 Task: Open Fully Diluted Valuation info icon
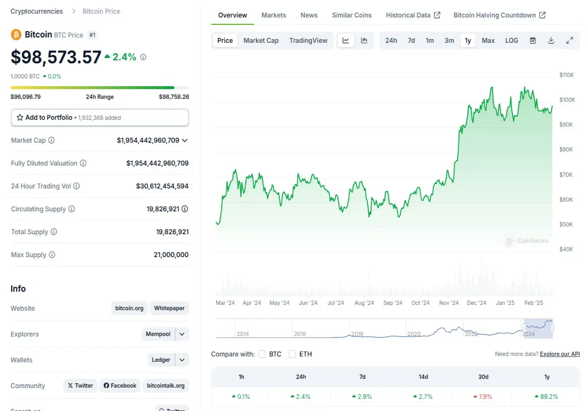coord(83,163)
